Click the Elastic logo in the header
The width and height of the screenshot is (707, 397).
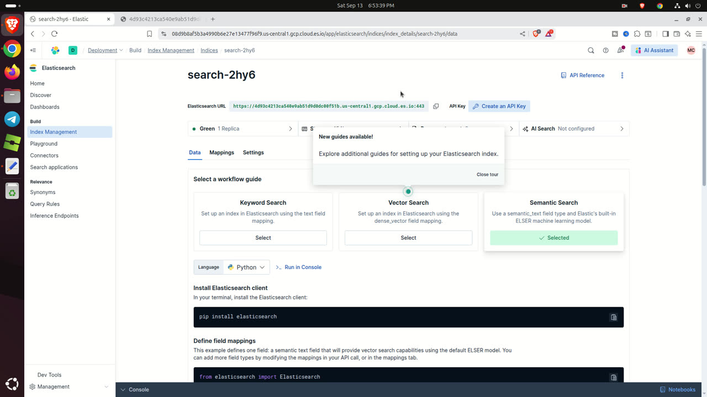(x=55, y=50)
